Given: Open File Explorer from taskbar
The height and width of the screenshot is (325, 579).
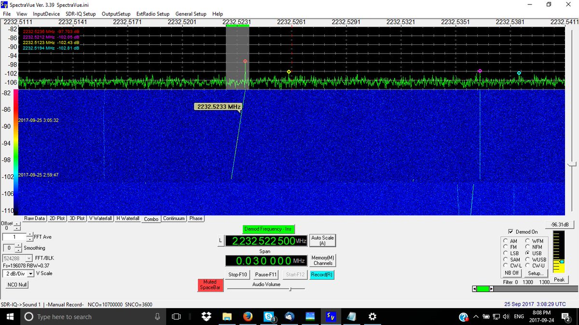Looking at the screenshot, I should pos(227,316).
